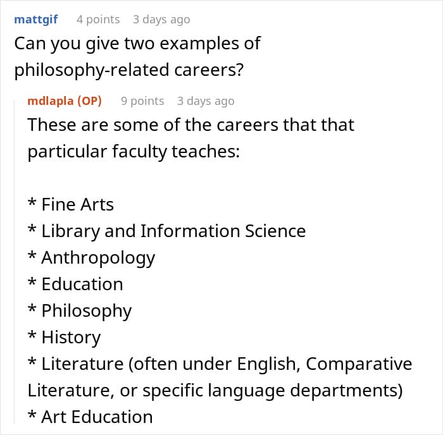The height and width of the screenshot is (435, 443).
Task: Click the '9 points' score on mdlapla's reply
Action: point(142,101)
